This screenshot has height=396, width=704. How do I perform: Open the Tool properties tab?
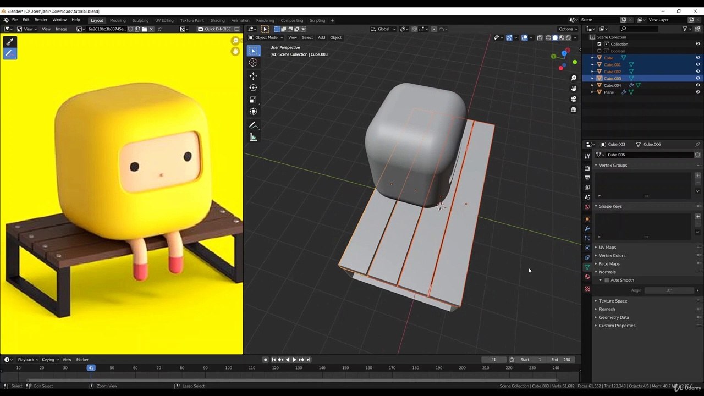click(x=587, y=156)
